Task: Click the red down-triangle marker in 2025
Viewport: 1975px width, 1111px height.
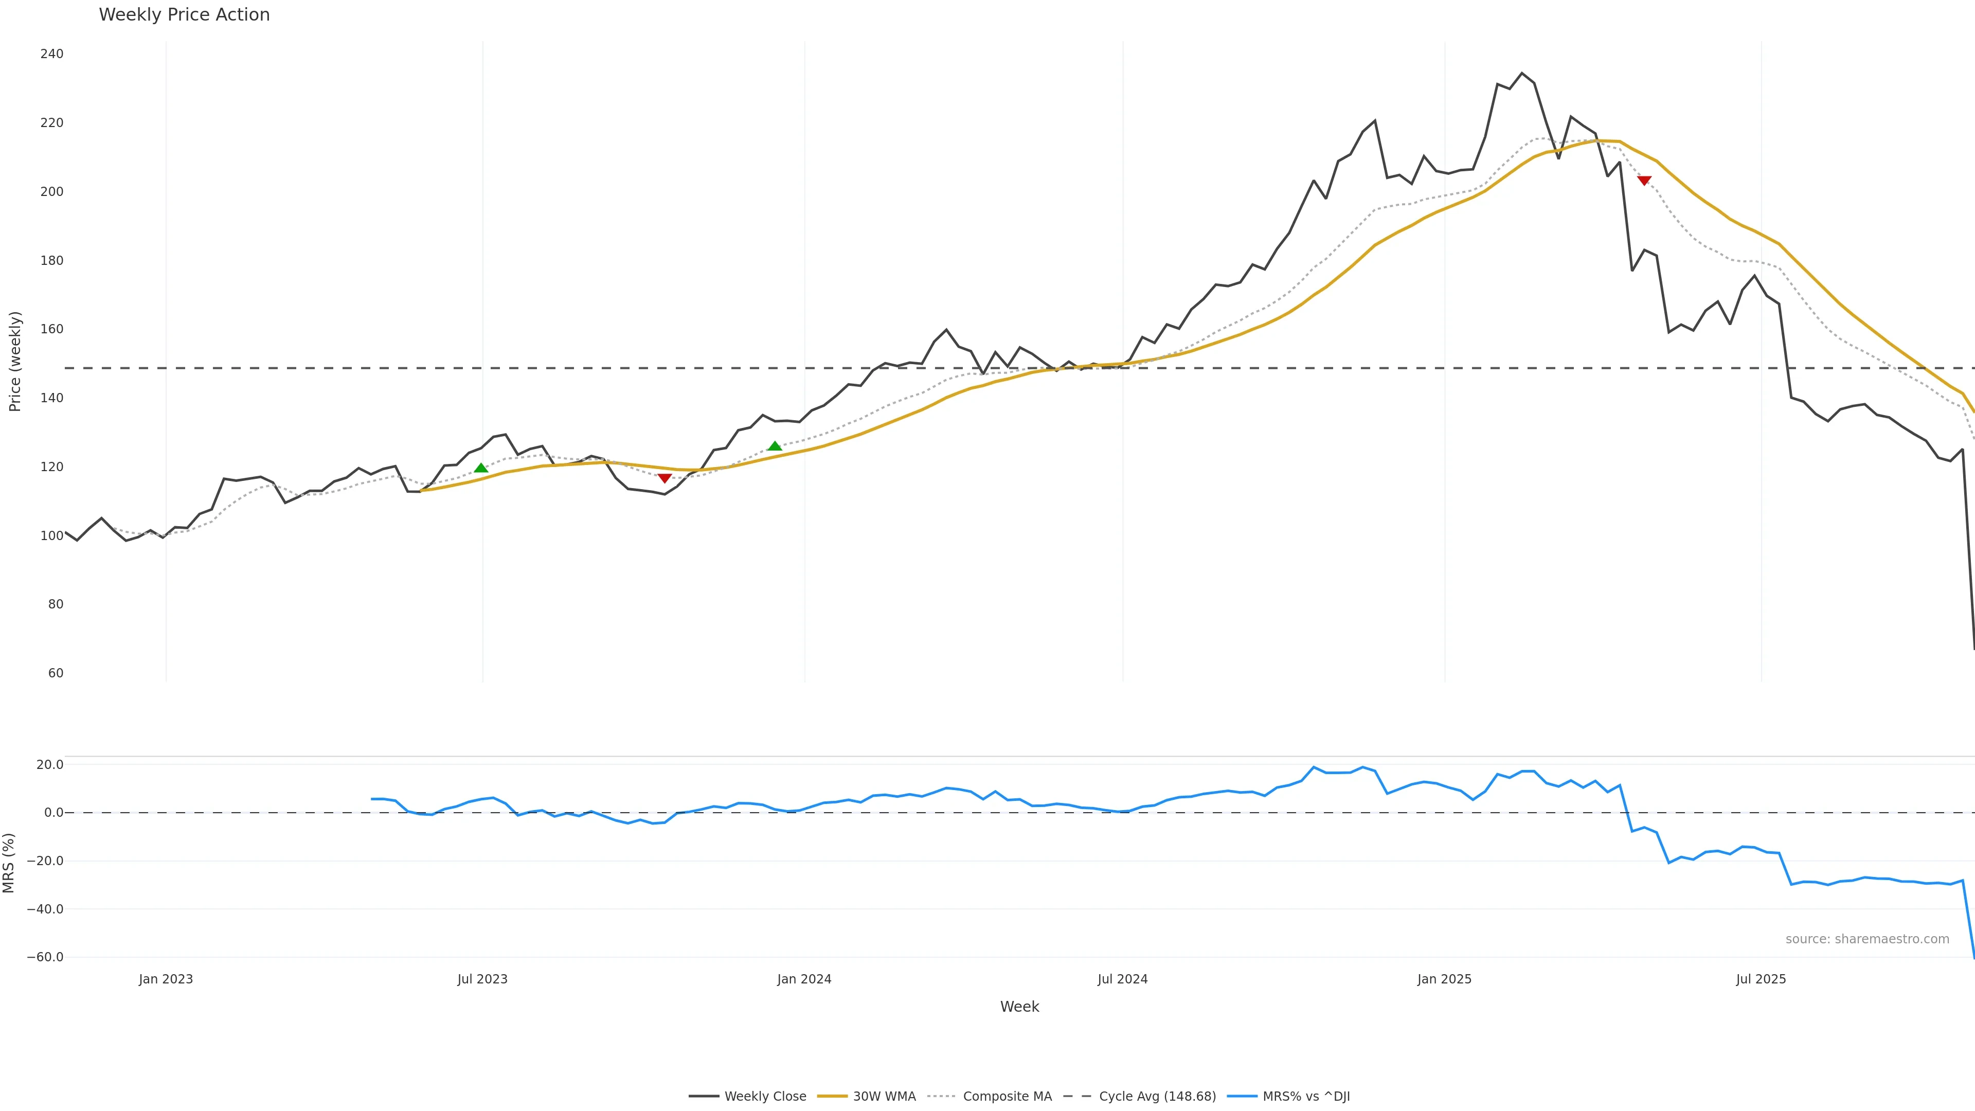Action: click(x=1644, y=181)
